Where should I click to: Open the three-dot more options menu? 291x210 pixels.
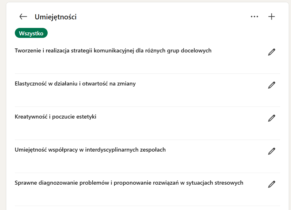coord(254,17)
